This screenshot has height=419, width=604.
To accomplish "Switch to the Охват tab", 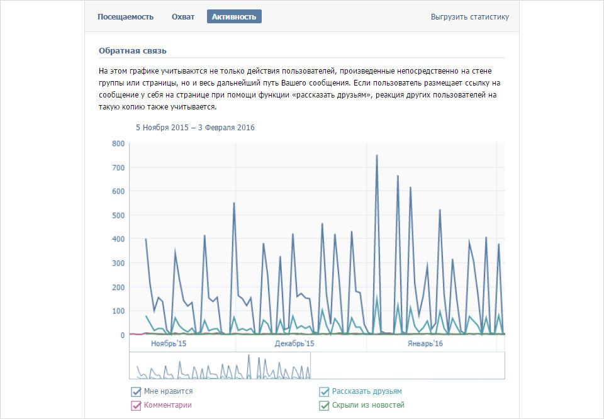I will [x=183, y=17].
